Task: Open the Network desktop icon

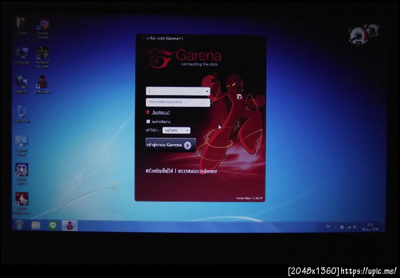Action: coord(22,85)
